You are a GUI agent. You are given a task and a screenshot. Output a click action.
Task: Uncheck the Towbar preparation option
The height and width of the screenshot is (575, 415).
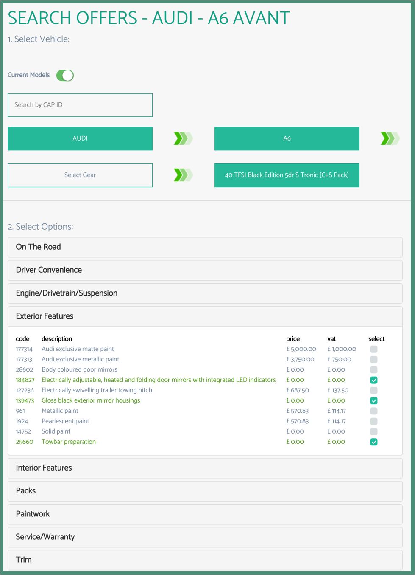point(373,442)
